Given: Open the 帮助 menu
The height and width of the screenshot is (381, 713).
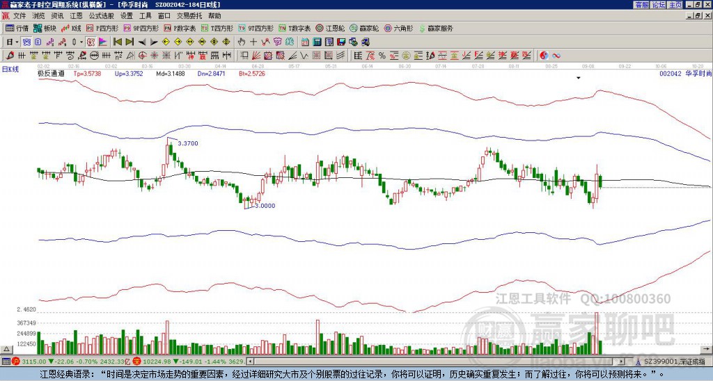Looking at the screenshot, I should 214,16.
